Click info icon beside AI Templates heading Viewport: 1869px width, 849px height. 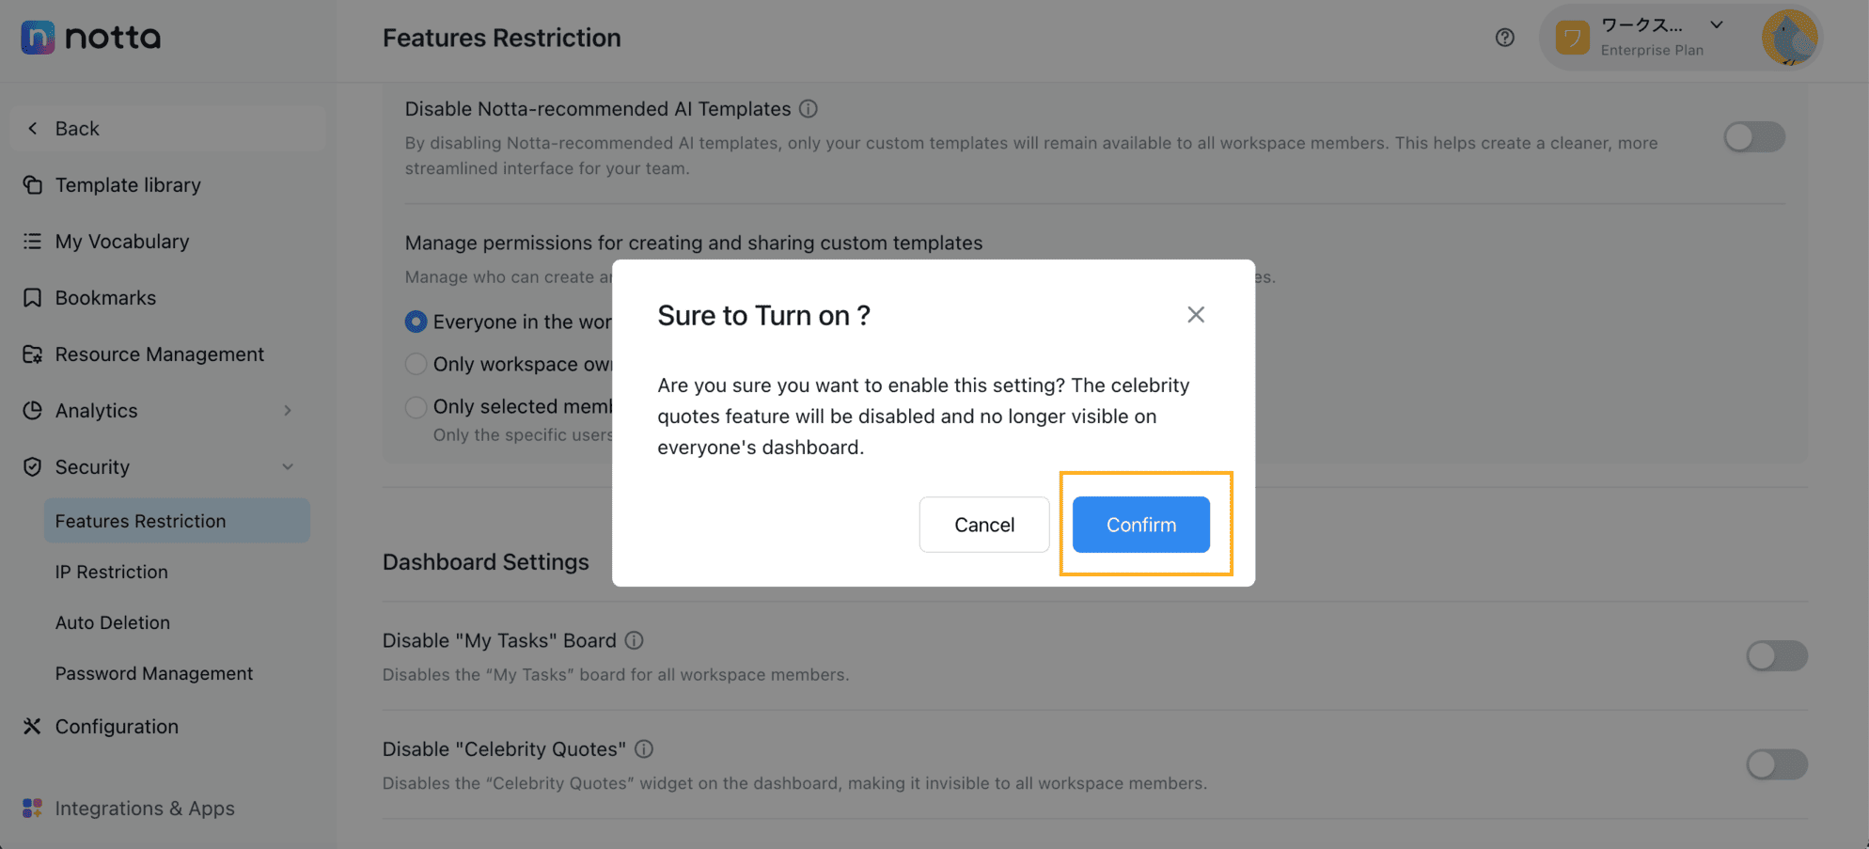coord(808,109)
